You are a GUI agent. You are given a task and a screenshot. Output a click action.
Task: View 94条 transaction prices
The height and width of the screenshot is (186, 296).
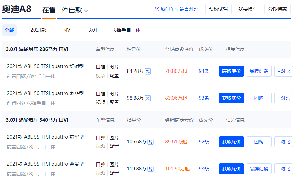(x=204, y=71)
